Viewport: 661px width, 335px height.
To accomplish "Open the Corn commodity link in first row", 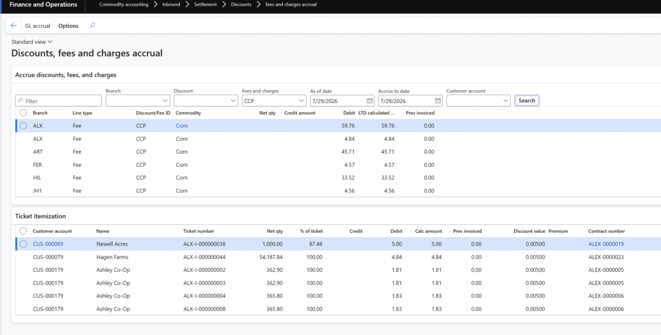I will (x=181, y=126).
